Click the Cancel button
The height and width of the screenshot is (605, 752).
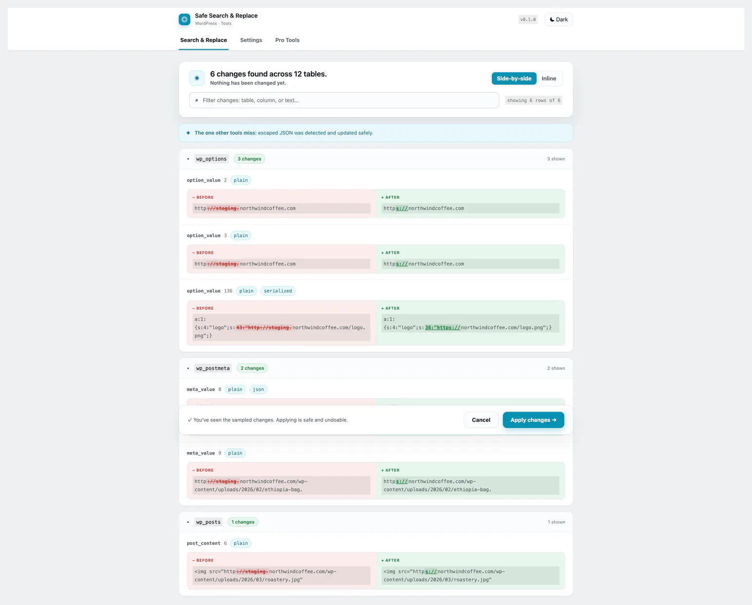(x=481, y=420)
